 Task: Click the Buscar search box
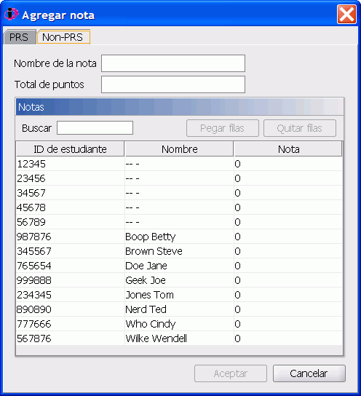pyautogui.click(x=95, y=128)
